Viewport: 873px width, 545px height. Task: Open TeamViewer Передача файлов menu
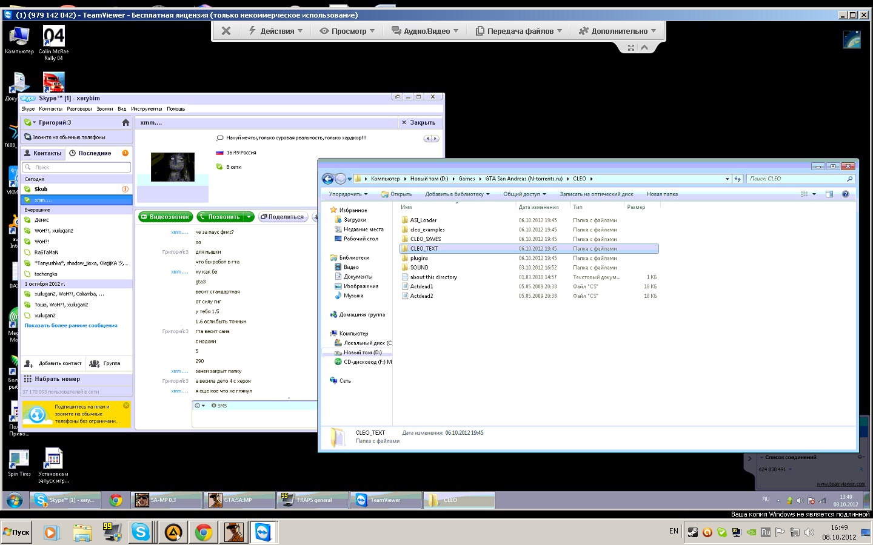point(519,31)
